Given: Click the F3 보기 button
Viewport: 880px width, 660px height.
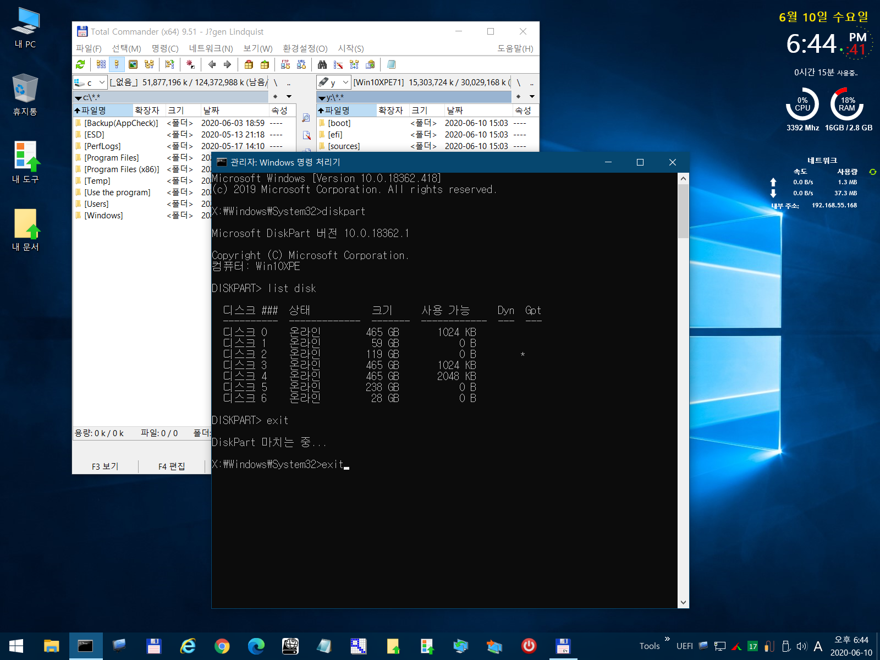Looking at the screenshot, I should click(105, 466).
